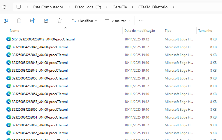Select file 323250084262061_v04.00-procCTe.xml

tap(40, 117)
